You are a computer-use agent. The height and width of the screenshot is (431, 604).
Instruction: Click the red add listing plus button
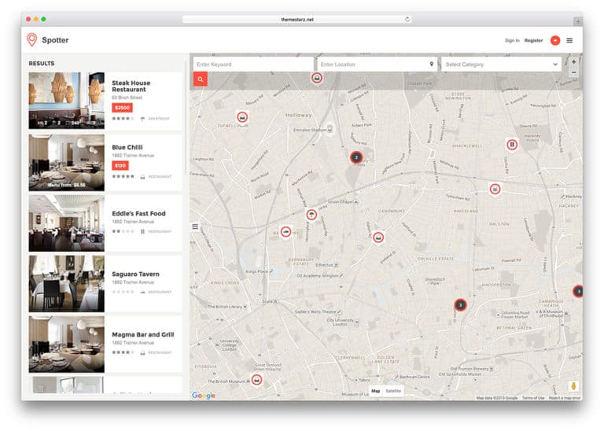555,40
